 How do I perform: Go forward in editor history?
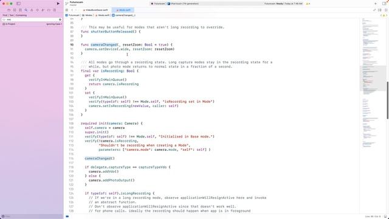coord(76,10)
